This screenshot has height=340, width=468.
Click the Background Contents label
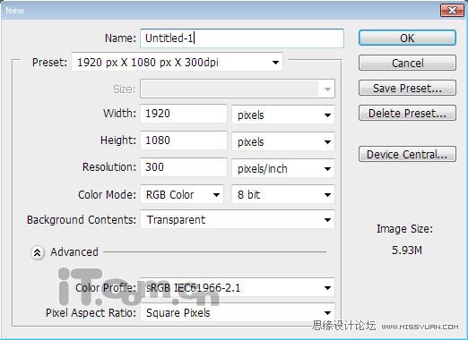(x=82, y=220)
